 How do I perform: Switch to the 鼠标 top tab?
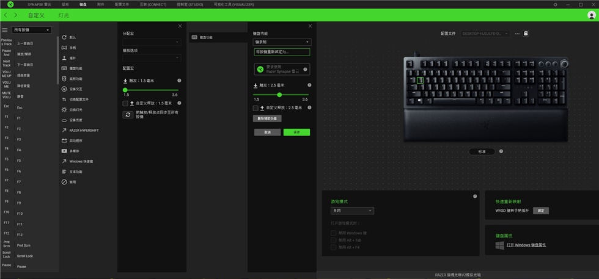(65, 5)
